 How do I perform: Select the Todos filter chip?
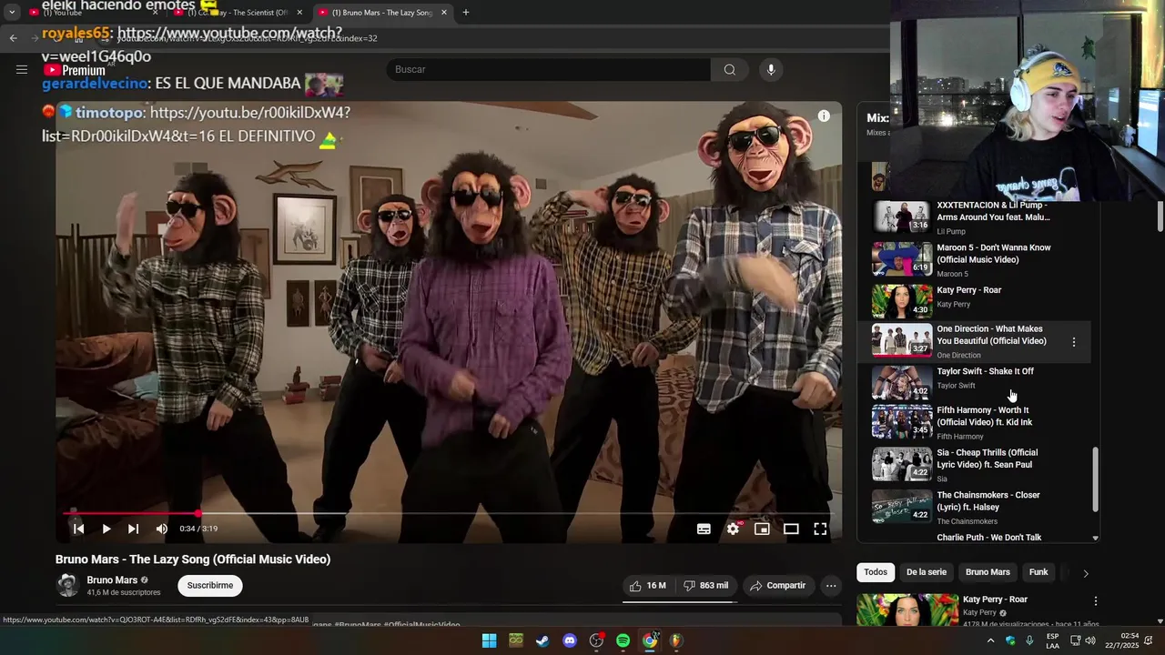pyautogui.click(x=876, y=572)
